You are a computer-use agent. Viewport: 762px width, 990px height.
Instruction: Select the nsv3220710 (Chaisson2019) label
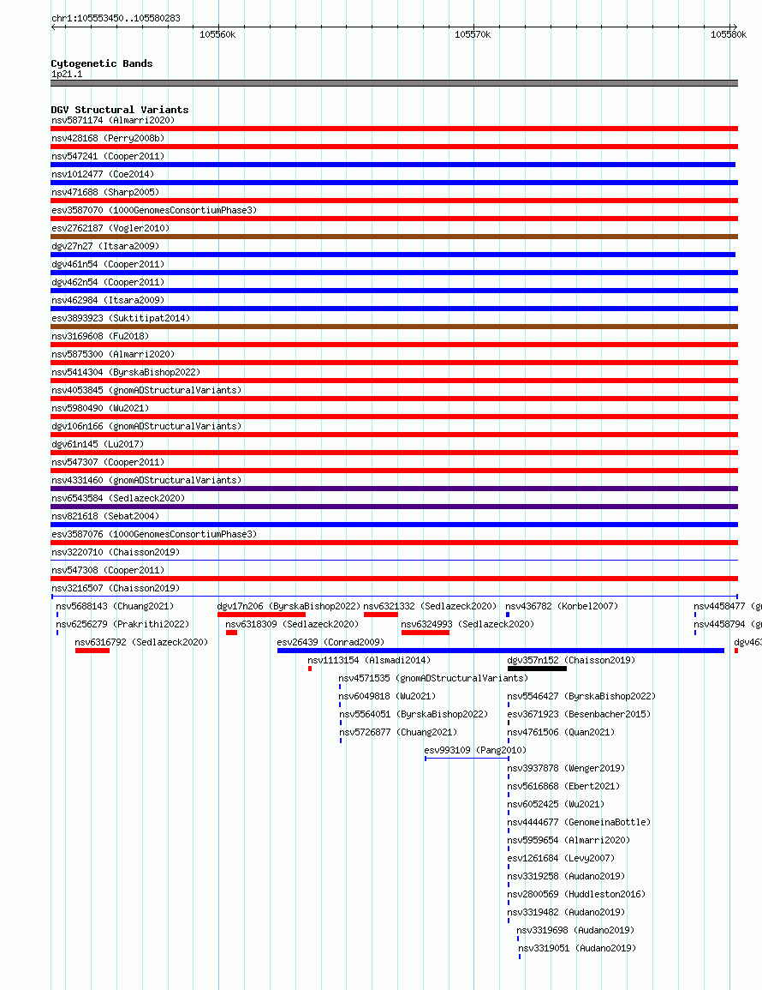tap(116, 552)
